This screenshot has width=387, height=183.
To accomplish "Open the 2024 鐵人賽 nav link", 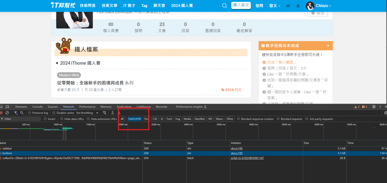I will [182, 6].
